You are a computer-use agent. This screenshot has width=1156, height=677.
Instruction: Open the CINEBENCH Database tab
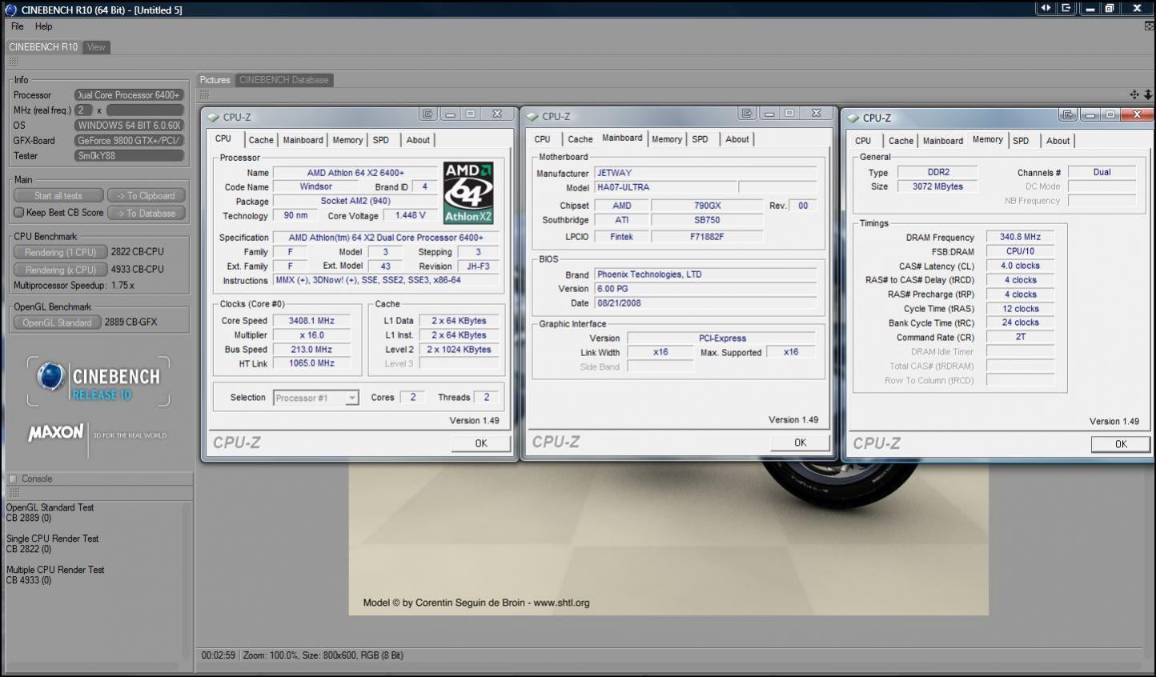(284, 80)
